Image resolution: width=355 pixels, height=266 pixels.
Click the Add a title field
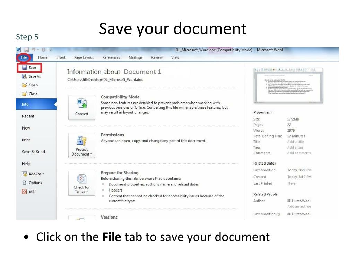tap(295, 142)
